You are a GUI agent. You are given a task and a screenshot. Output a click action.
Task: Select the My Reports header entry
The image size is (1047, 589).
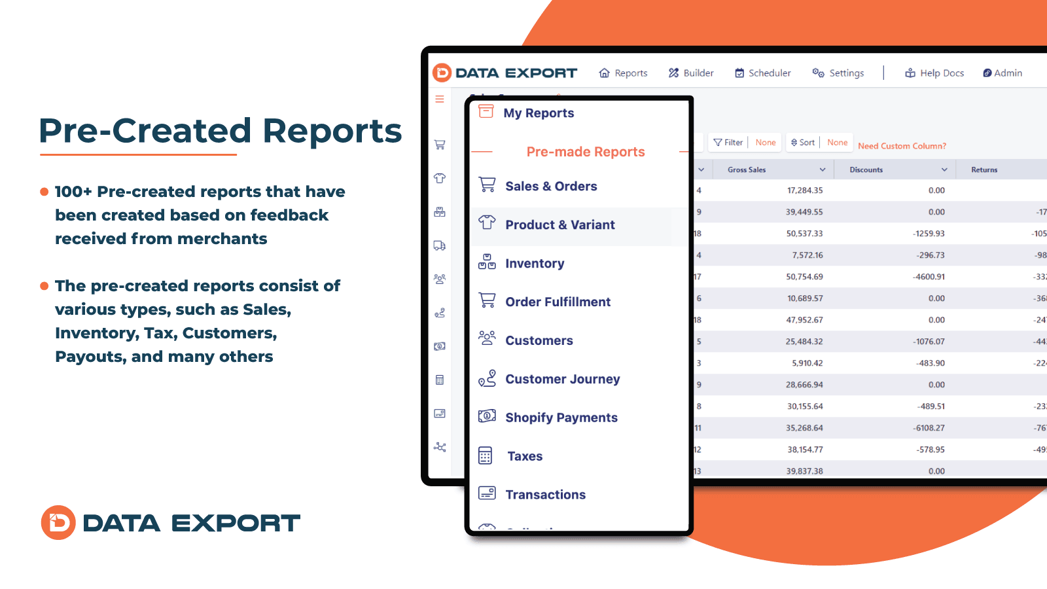tap(538, 113)
